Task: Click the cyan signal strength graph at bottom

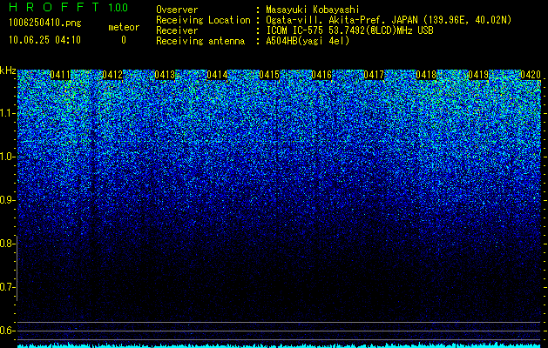Action: click(280, 345)
